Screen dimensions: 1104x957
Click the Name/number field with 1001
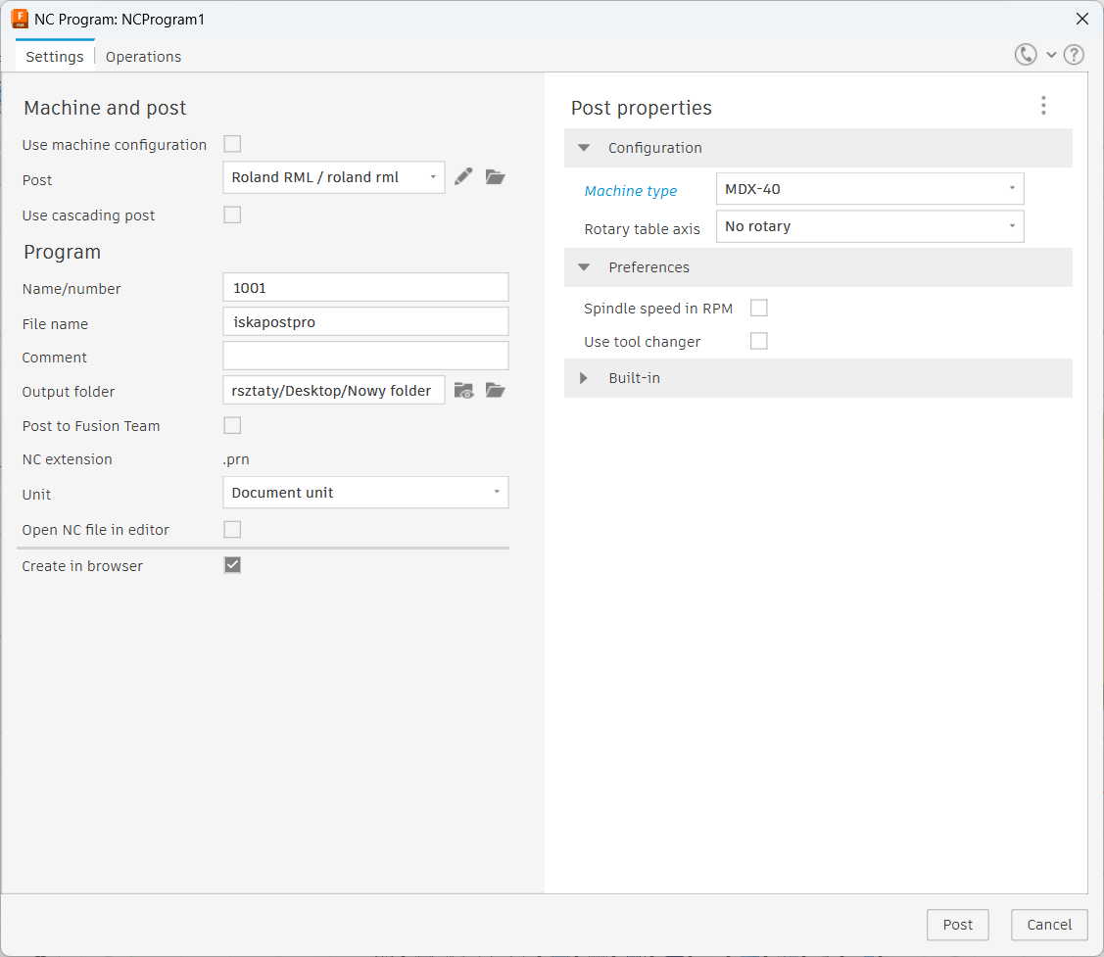[x=365, y=287]
